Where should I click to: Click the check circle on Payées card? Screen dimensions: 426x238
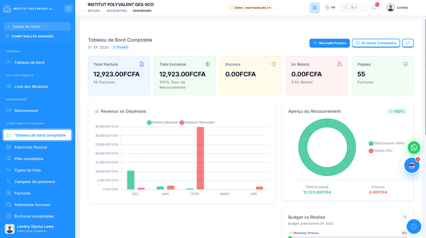click(x=406, y=64)
